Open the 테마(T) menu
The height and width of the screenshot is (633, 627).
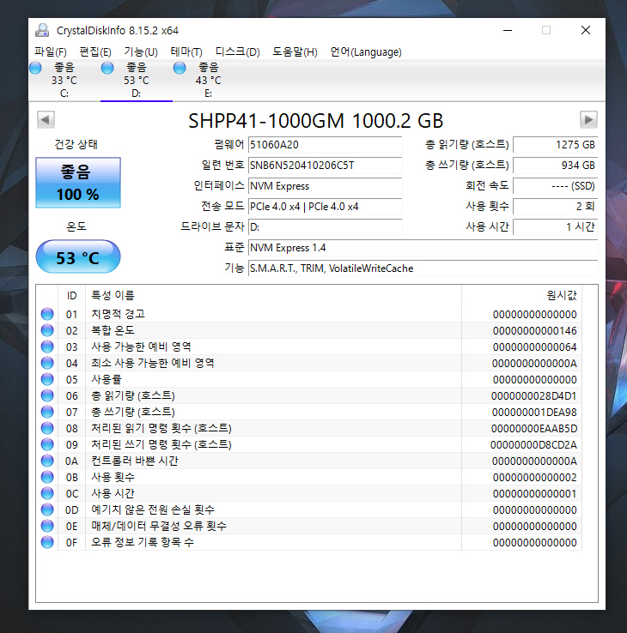coord(186,51)
